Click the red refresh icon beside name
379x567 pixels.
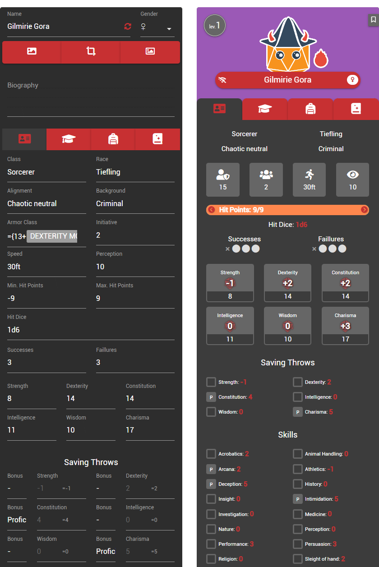coord(128,27)
